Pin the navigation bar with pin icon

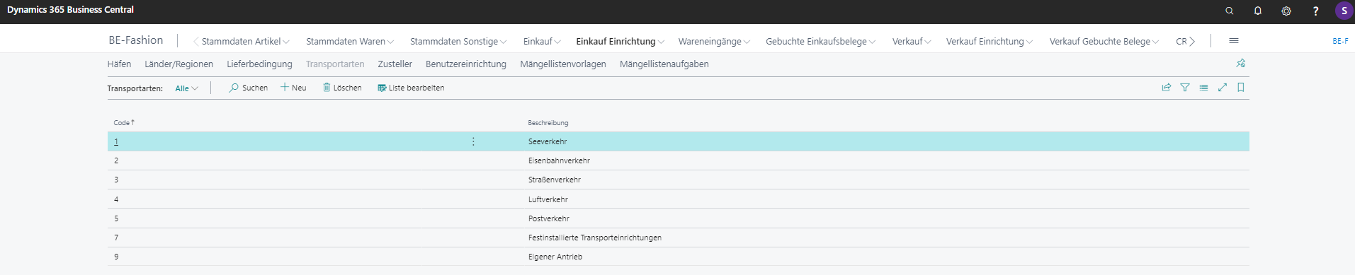tap(1240, 64)
